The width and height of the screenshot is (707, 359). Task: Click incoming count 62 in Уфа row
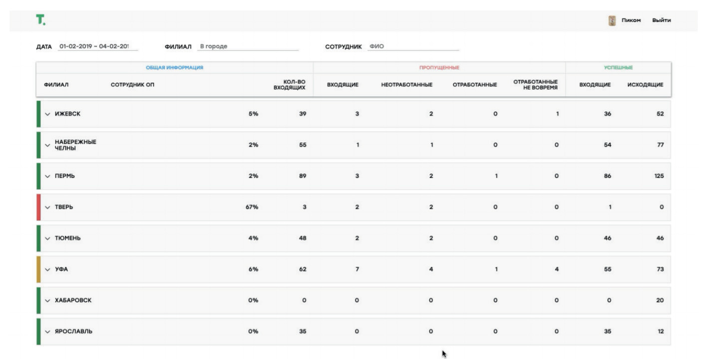[303, 270]
